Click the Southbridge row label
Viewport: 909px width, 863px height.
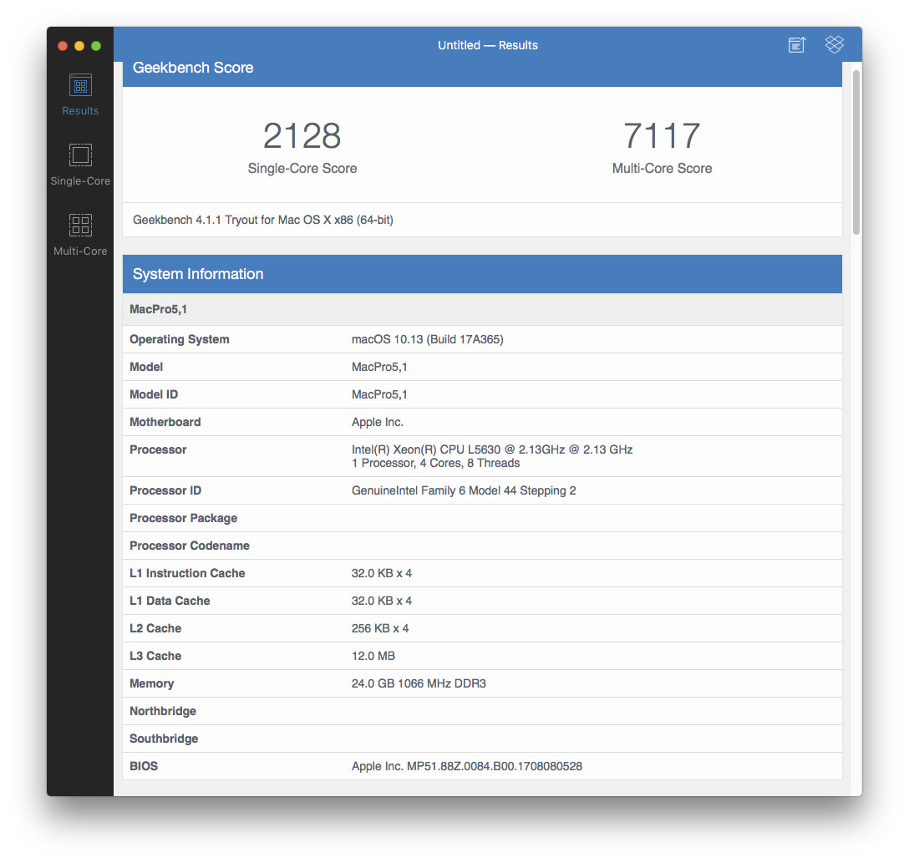click(164, 739)
